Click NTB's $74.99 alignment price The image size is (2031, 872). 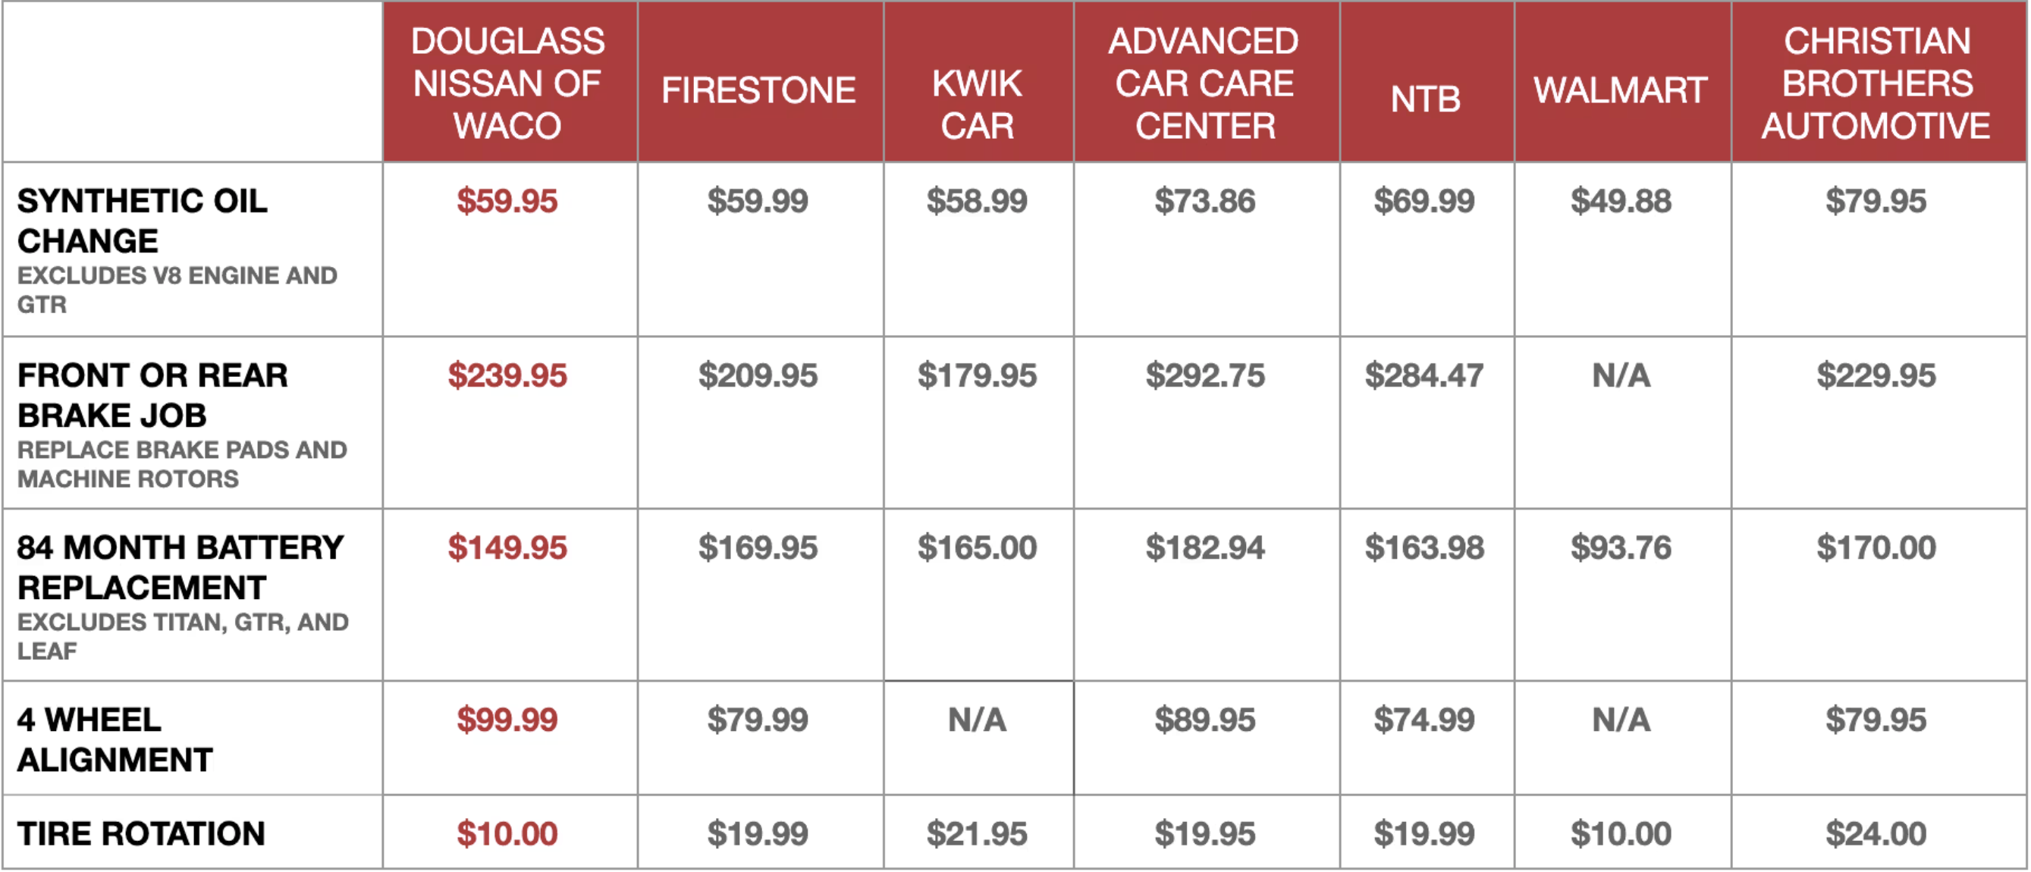(1424, 719)
